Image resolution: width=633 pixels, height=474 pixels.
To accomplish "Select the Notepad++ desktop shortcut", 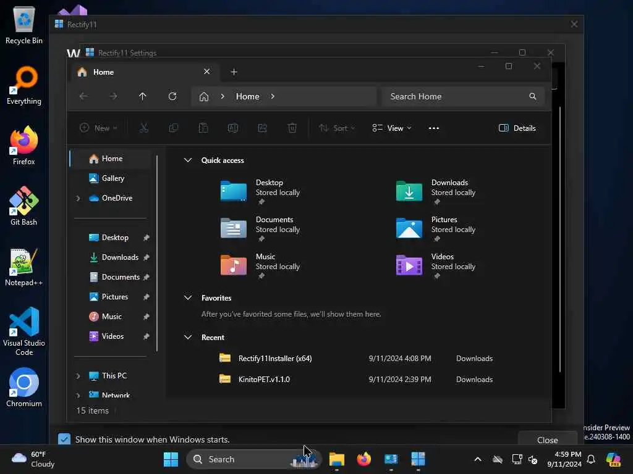I will (x=24, y=267).
